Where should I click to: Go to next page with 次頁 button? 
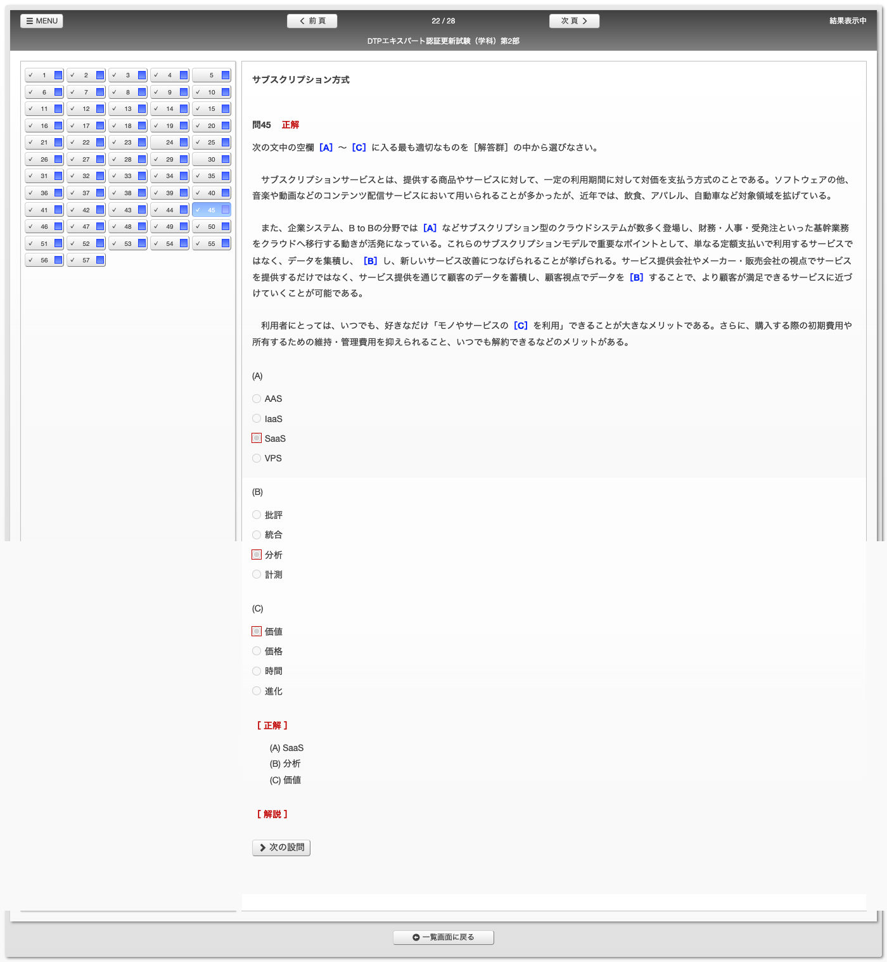574,21
